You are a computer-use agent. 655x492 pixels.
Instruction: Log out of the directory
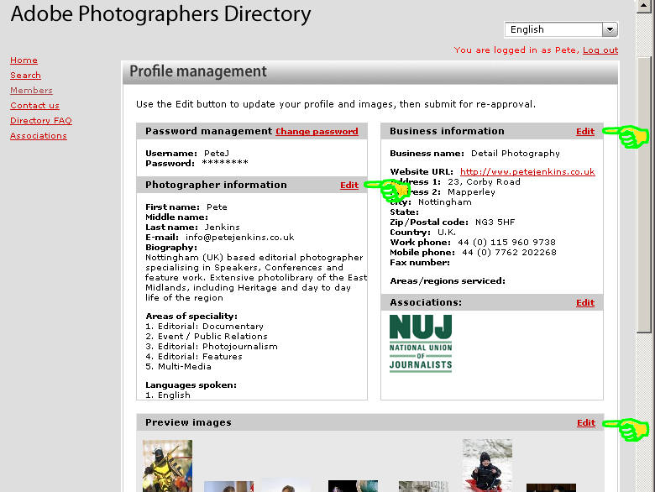[x=600, y=50]
